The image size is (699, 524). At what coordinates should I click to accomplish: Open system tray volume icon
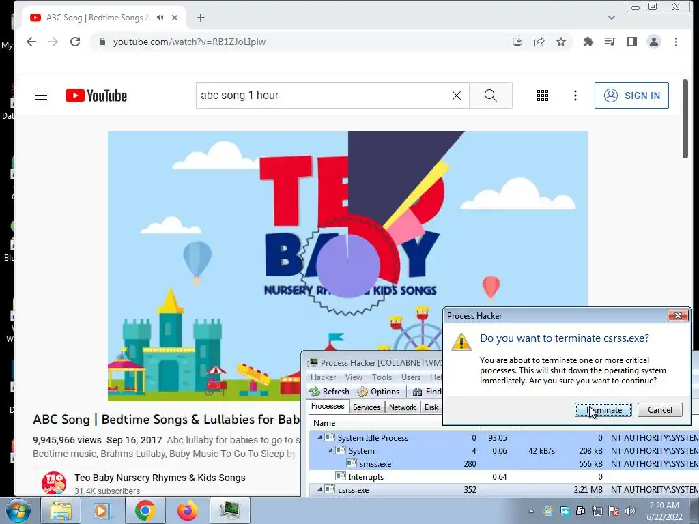(x=630, y=511)
